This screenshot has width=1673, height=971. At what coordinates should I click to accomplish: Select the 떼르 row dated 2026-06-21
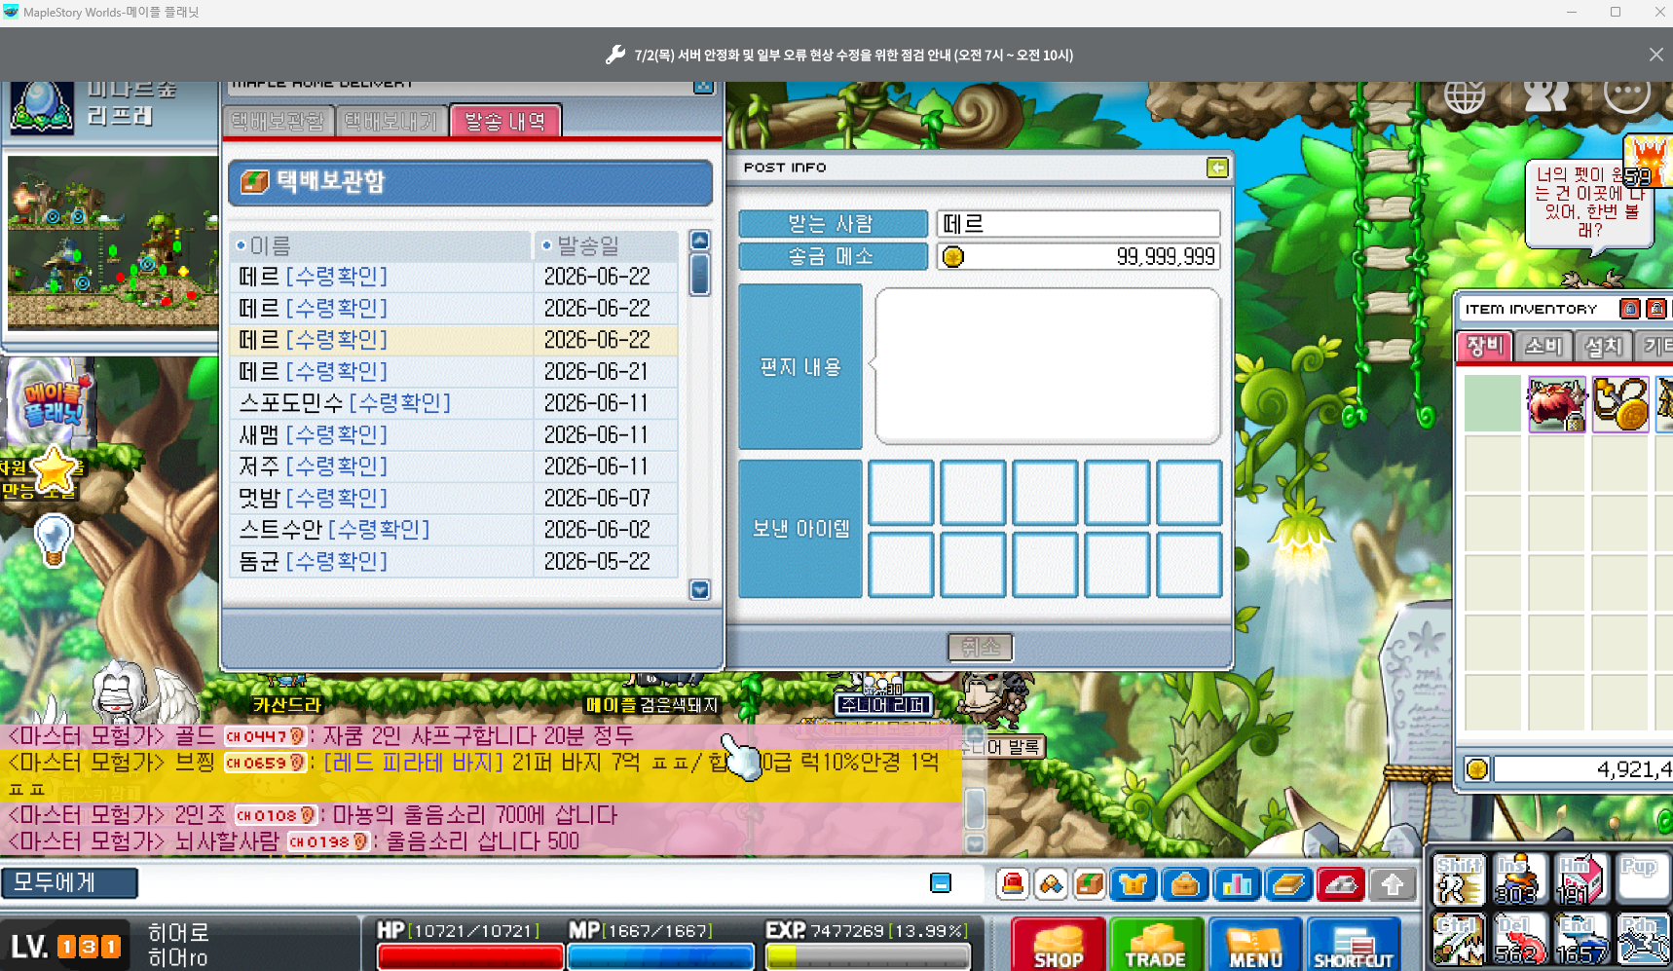454,371
